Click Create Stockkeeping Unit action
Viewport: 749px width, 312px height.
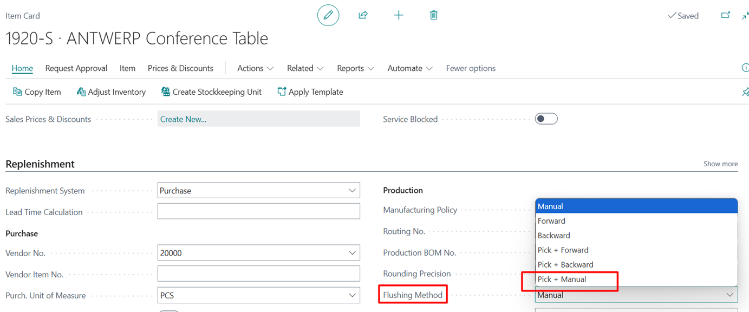tap(211, 92)
